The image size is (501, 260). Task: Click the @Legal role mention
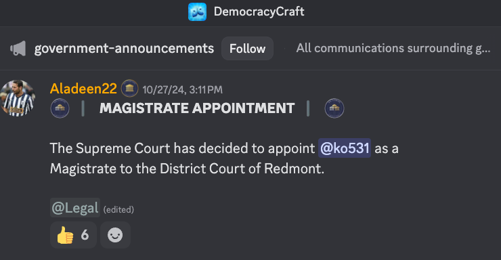[x=75, y=208]
